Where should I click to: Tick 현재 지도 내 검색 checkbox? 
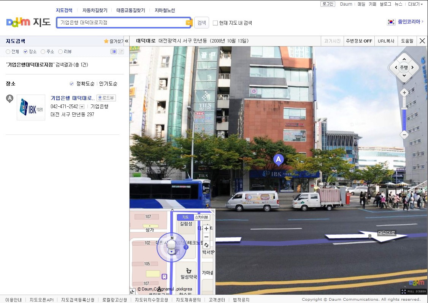216,23
